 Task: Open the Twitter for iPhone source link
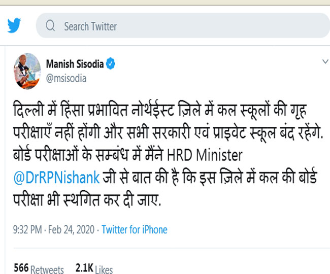pos(134,230)
